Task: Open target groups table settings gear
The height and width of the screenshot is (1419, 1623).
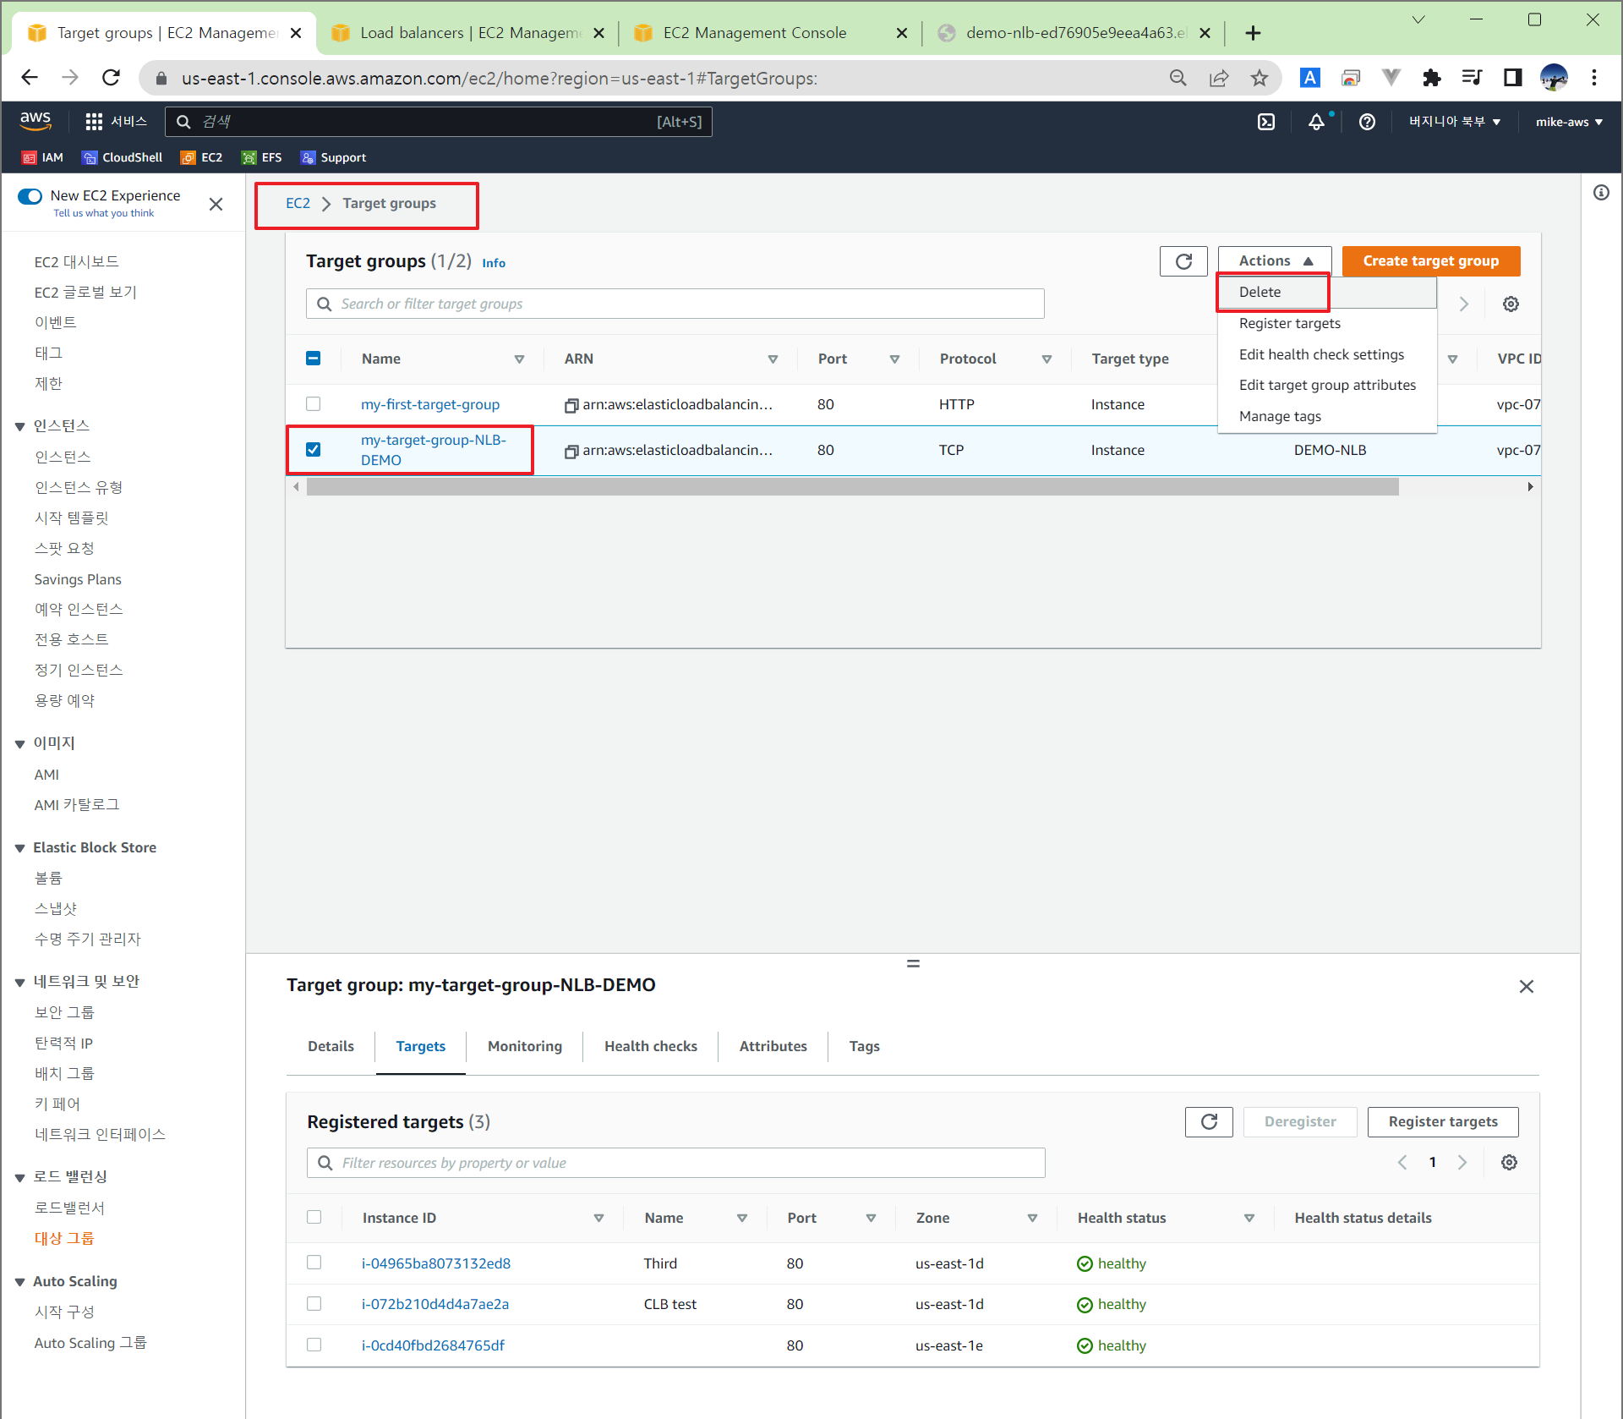Action: tap(1511, 304)
